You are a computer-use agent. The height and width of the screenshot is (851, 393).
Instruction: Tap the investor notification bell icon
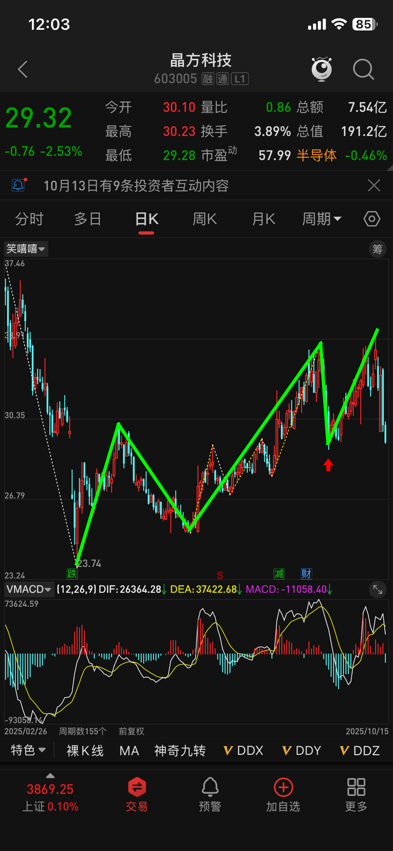pos(18,185)
